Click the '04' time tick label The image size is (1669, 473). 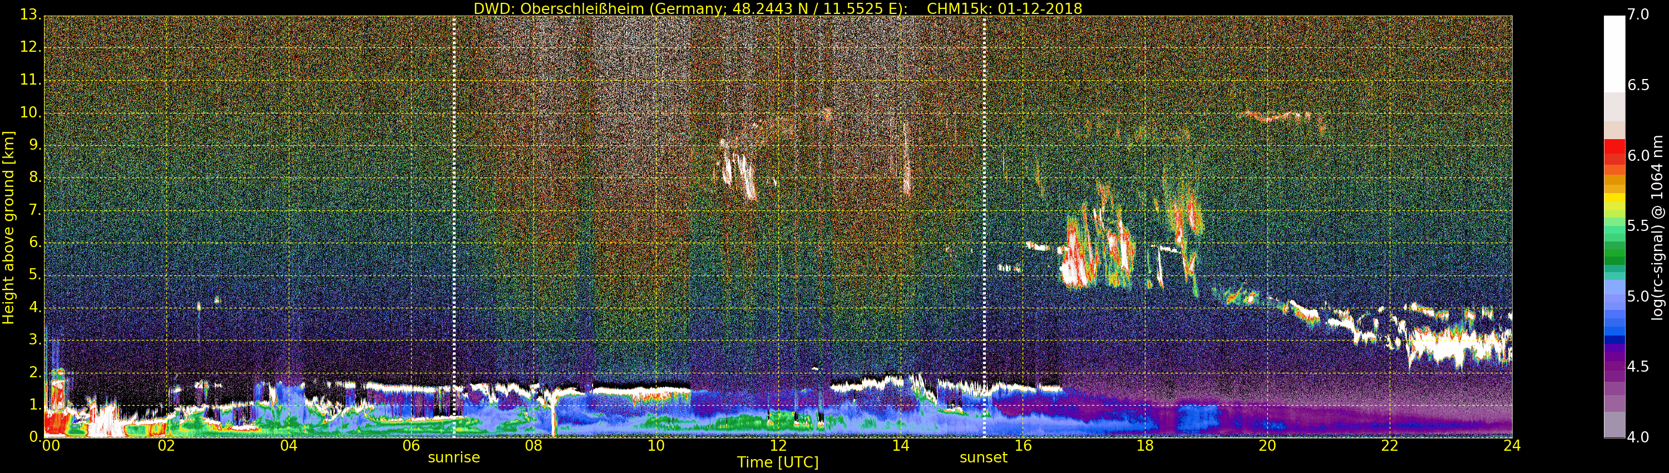pyautogui.click(x=289, y=446)
